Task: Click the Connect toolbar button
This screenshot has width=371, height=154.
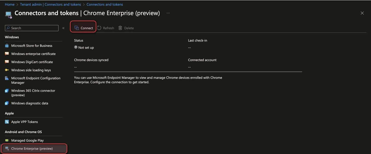Action: point(84,28)
